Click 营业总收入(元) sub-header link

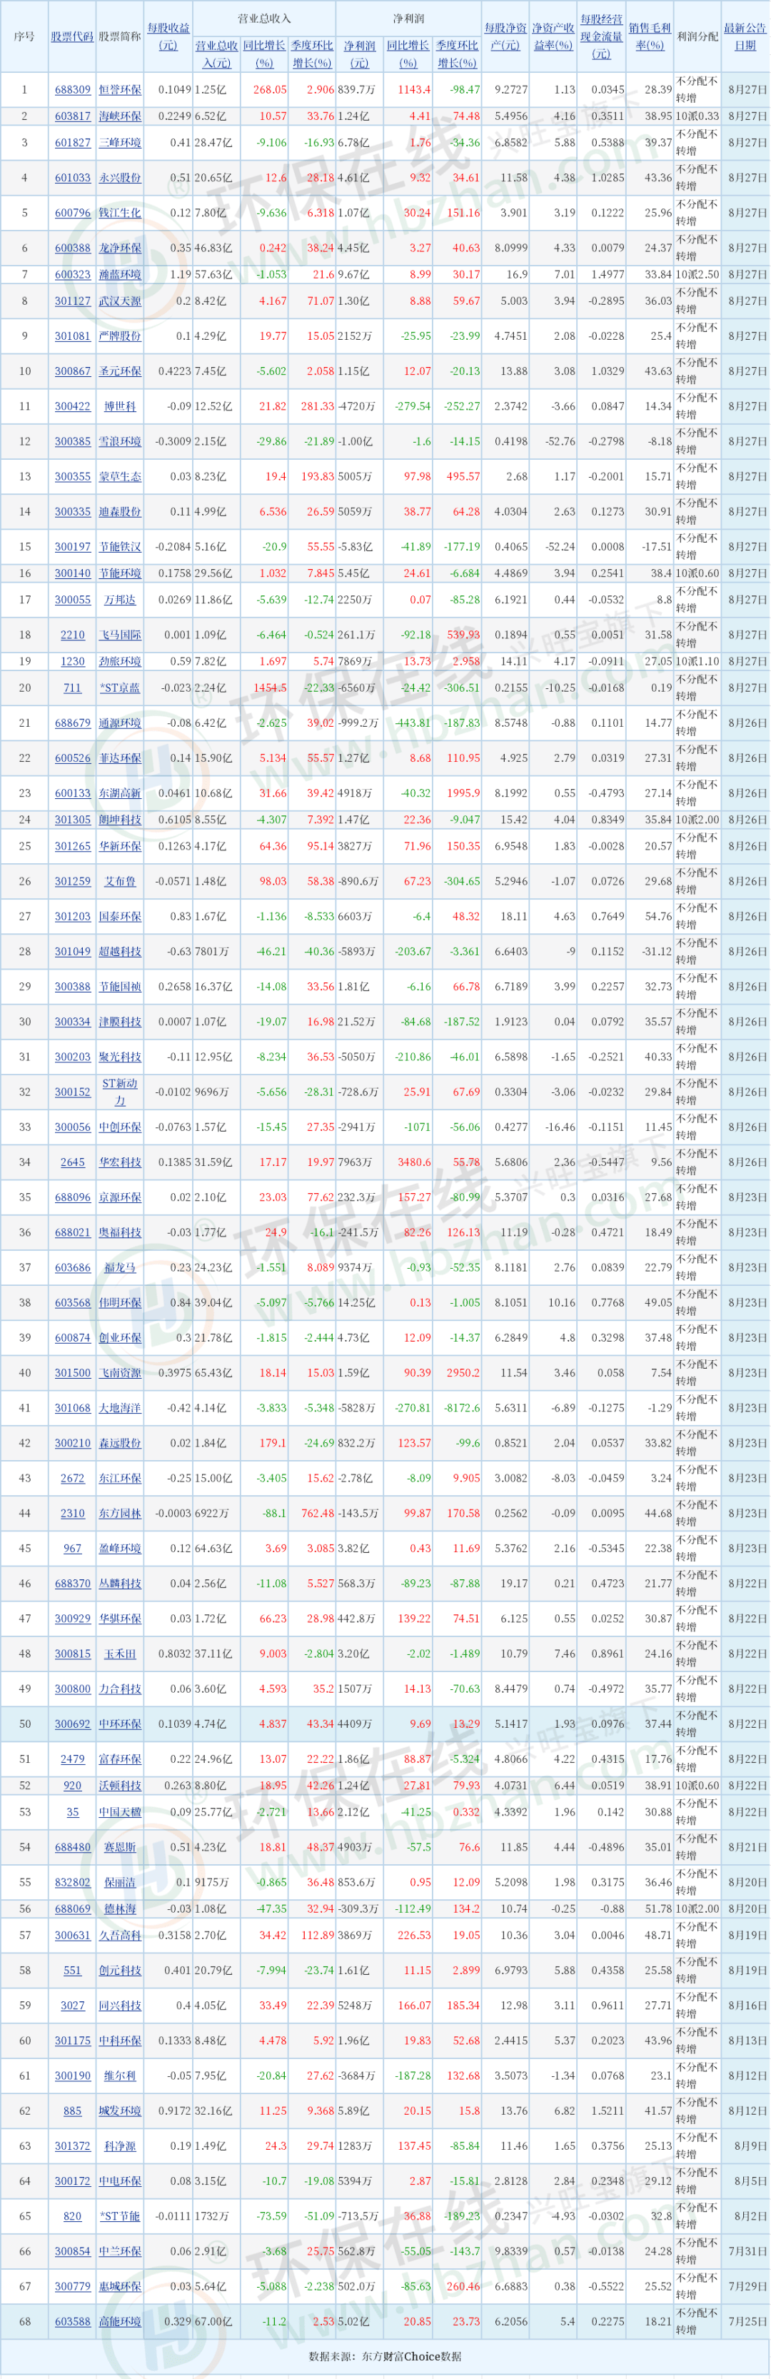click(x=216, y=54)
